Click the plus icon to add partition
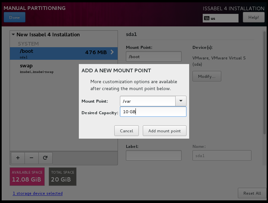 (18, 158)
